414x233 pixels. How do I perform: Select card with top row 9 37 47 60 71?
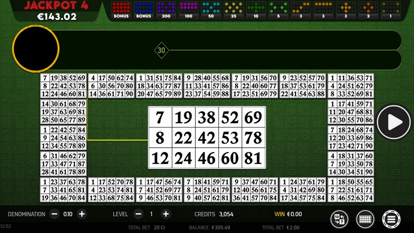[x=255, y=190]
